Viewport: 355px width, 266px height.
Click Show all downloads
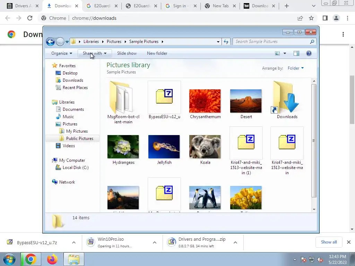pos(329,242)
